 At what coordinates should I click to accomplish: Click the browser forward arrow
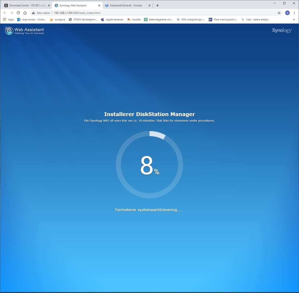point(12,13)
